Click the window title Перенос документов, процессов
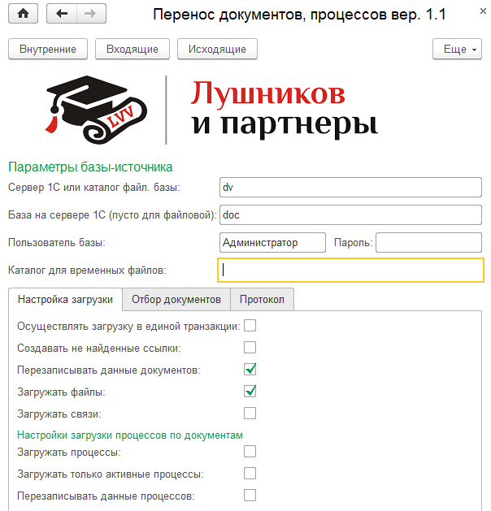 tap(299, 15)
